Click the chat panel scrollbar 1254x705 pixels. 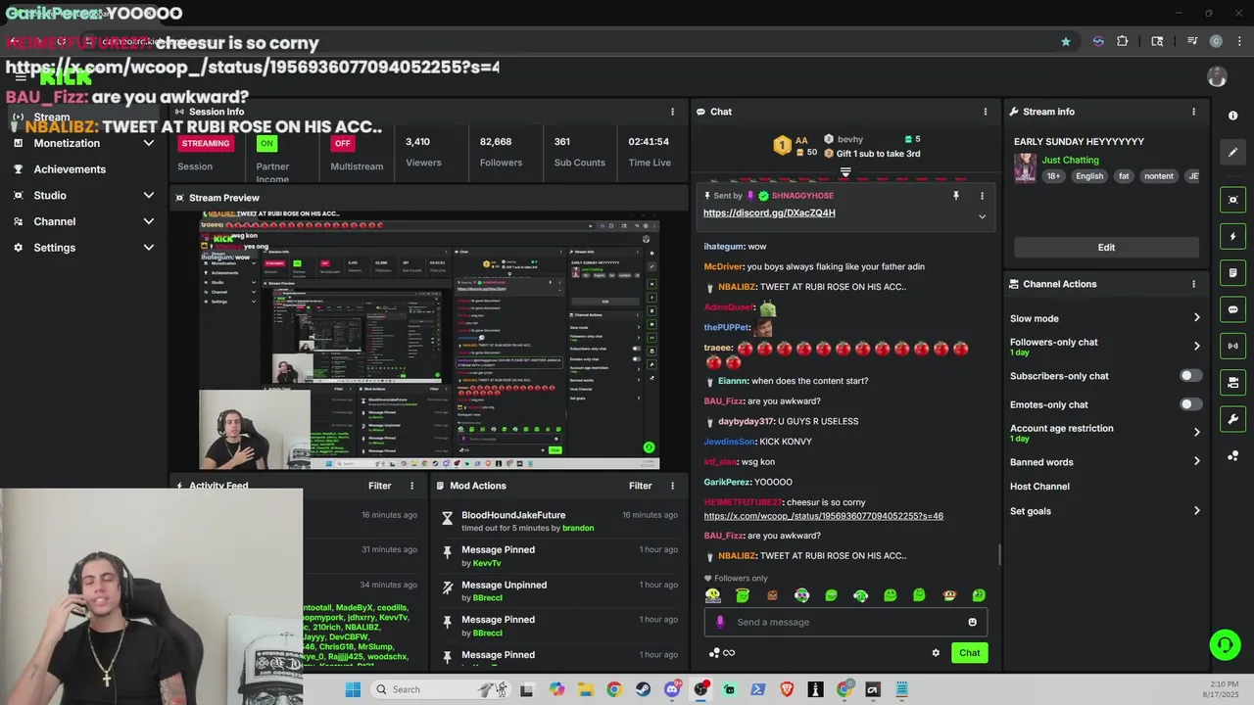(x=999, y=555)
